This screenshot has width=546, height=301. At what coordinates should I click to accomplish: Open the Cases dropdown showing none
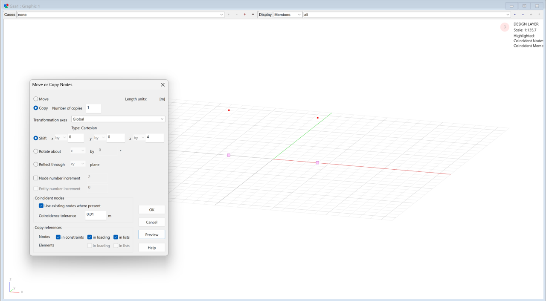point(120,14)
